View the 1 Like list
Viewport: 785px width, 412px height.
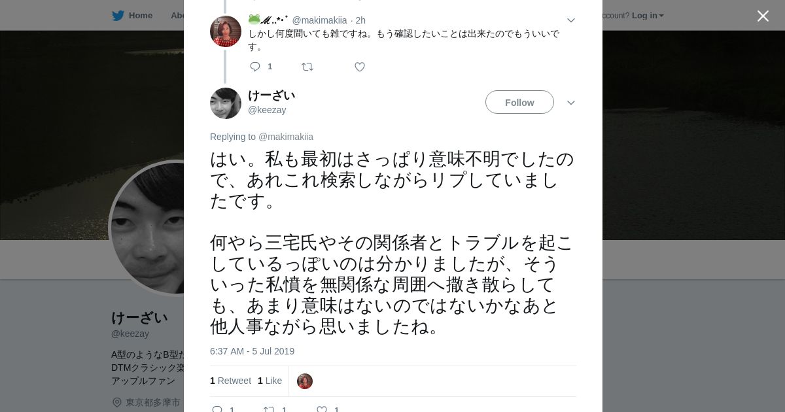[270, 381]
